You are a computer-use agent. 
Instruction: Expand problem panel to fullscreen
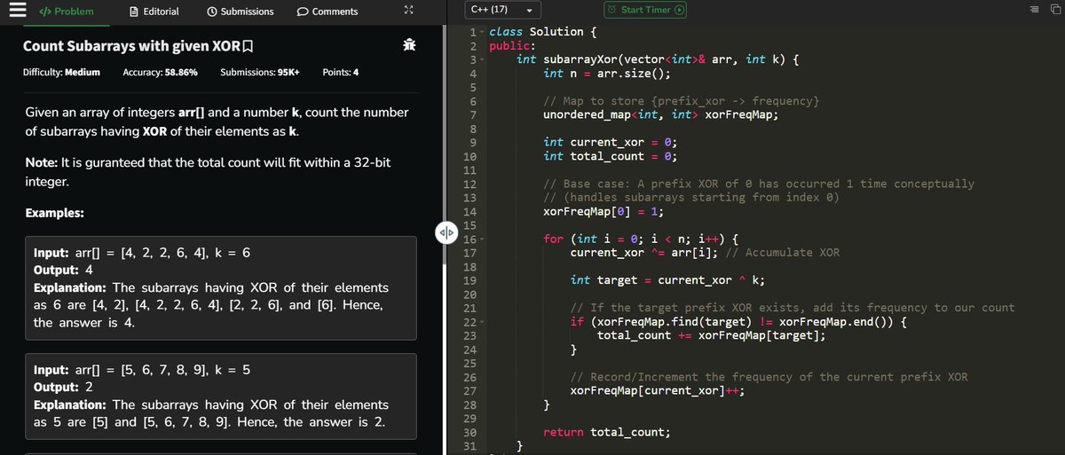click(x=408, y=12)
